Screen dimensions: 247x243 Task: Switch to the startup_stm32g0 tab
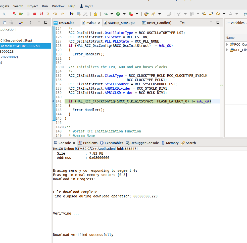121,22
